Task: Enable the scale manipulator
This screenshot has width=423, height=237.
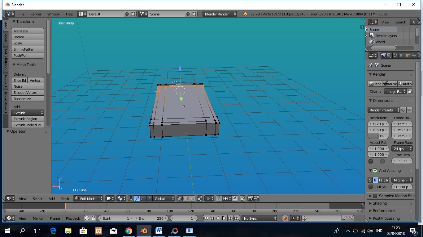Action: tap(149, 199)
